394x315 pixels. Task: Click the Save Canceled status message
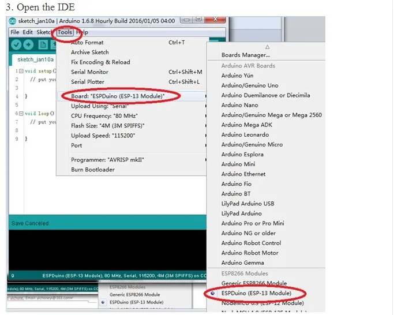(31, 223)
